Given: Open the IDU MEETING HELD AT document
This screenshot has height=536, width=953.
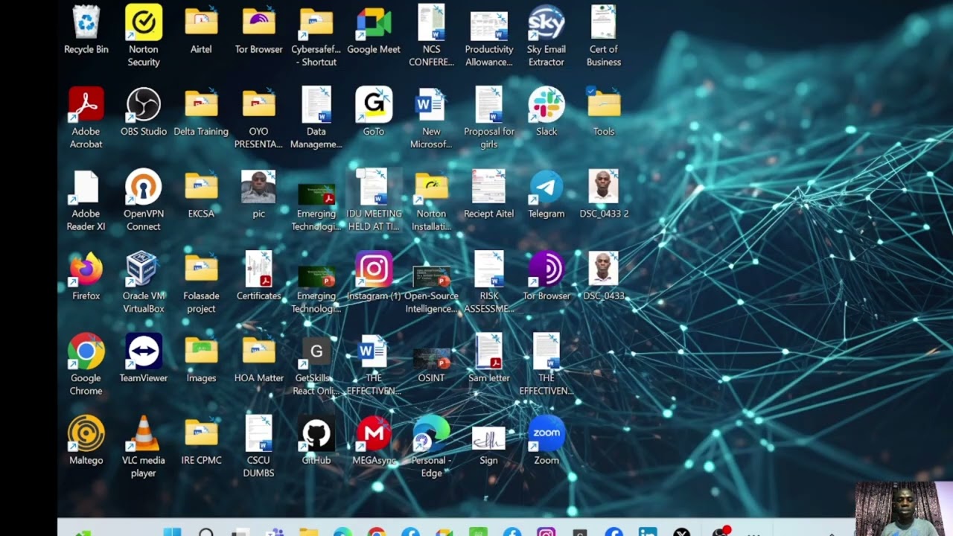Looking at the screenshot, I should click(x=374, y=186).
